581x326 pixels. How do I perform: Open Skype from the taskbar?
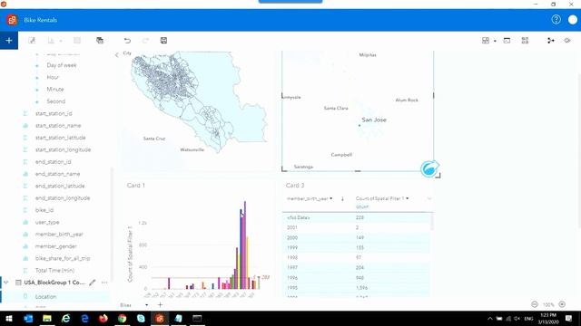(x=141, y=318)
